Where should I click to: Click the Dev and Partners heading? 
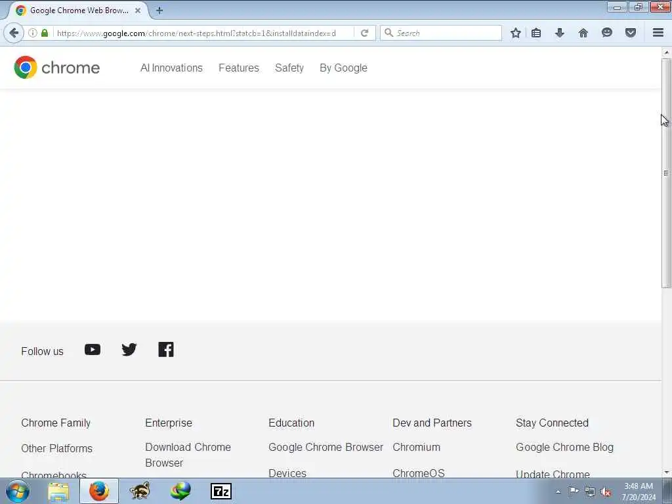tap(432, 423)
